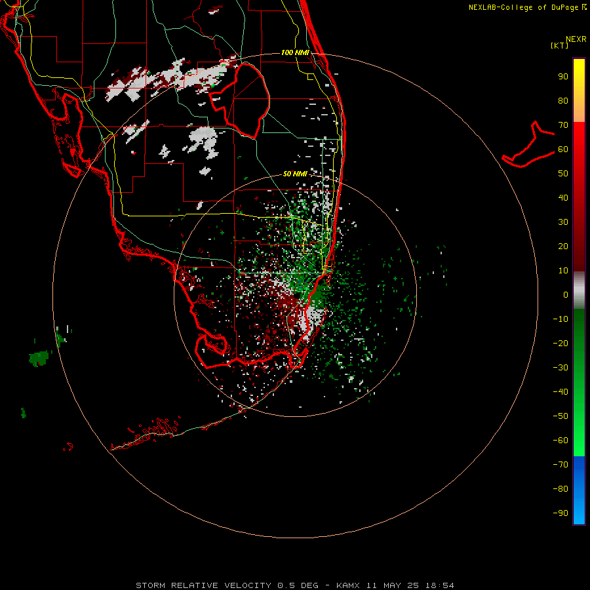This screenshot has height=590, width=590.
Task: Click the 50 value on the velocity scale
Action: click(563, 174)
